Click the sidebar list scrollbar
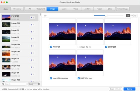Viewport: 140px width, 91px height. [x=41, y=14]
